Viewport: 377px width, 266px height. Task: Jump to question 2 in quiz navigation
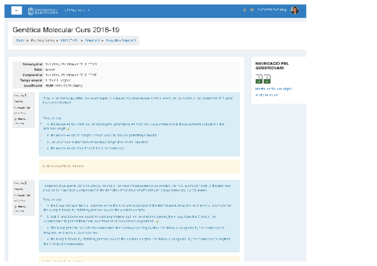coord(267,79)
